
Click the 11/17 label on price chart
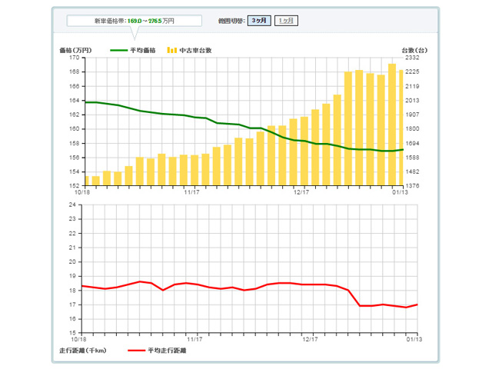(191, 192)
